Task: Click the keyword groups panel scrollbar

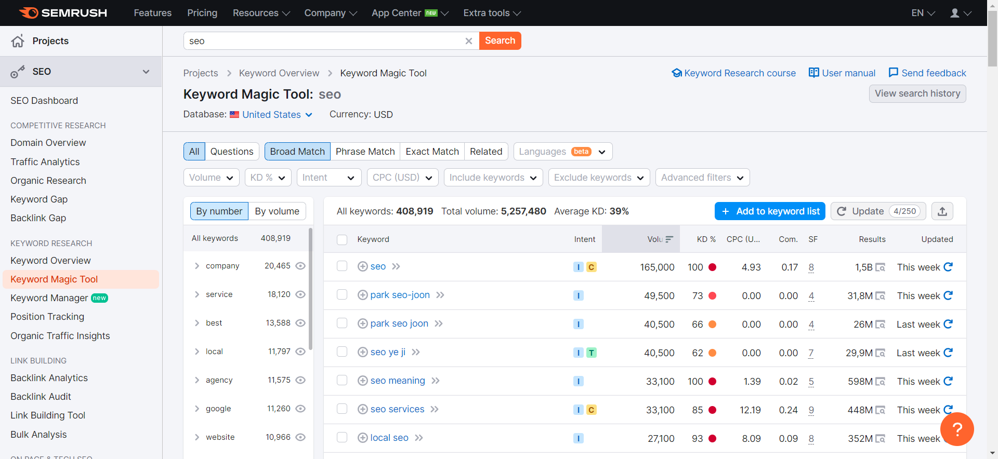Action: 310,289
